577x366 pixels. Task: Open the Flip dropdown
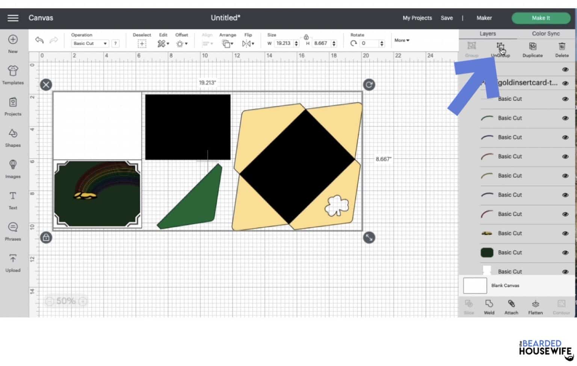248,43
